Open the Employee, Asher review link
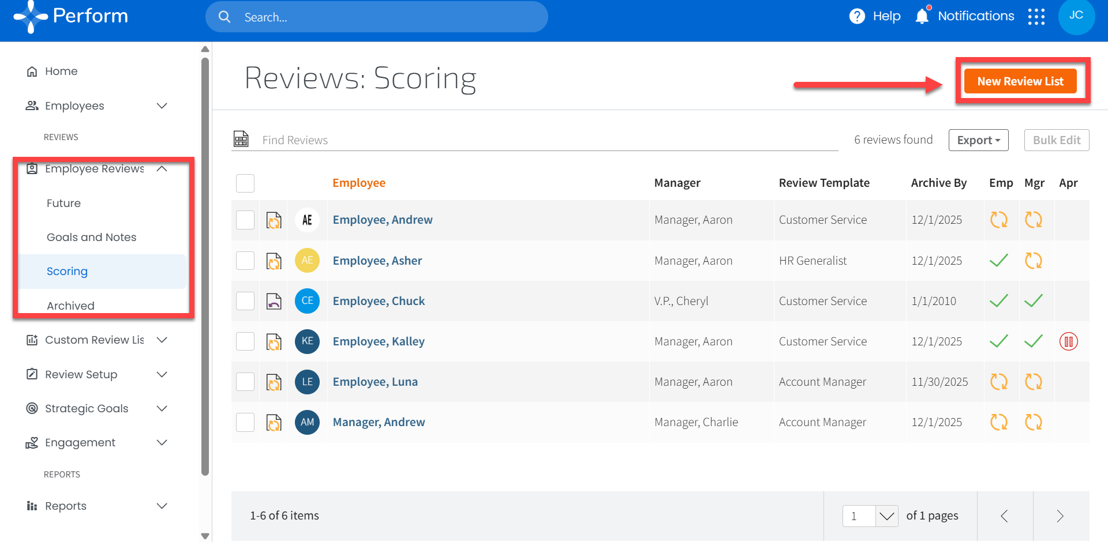 click(x=377, y=261)
